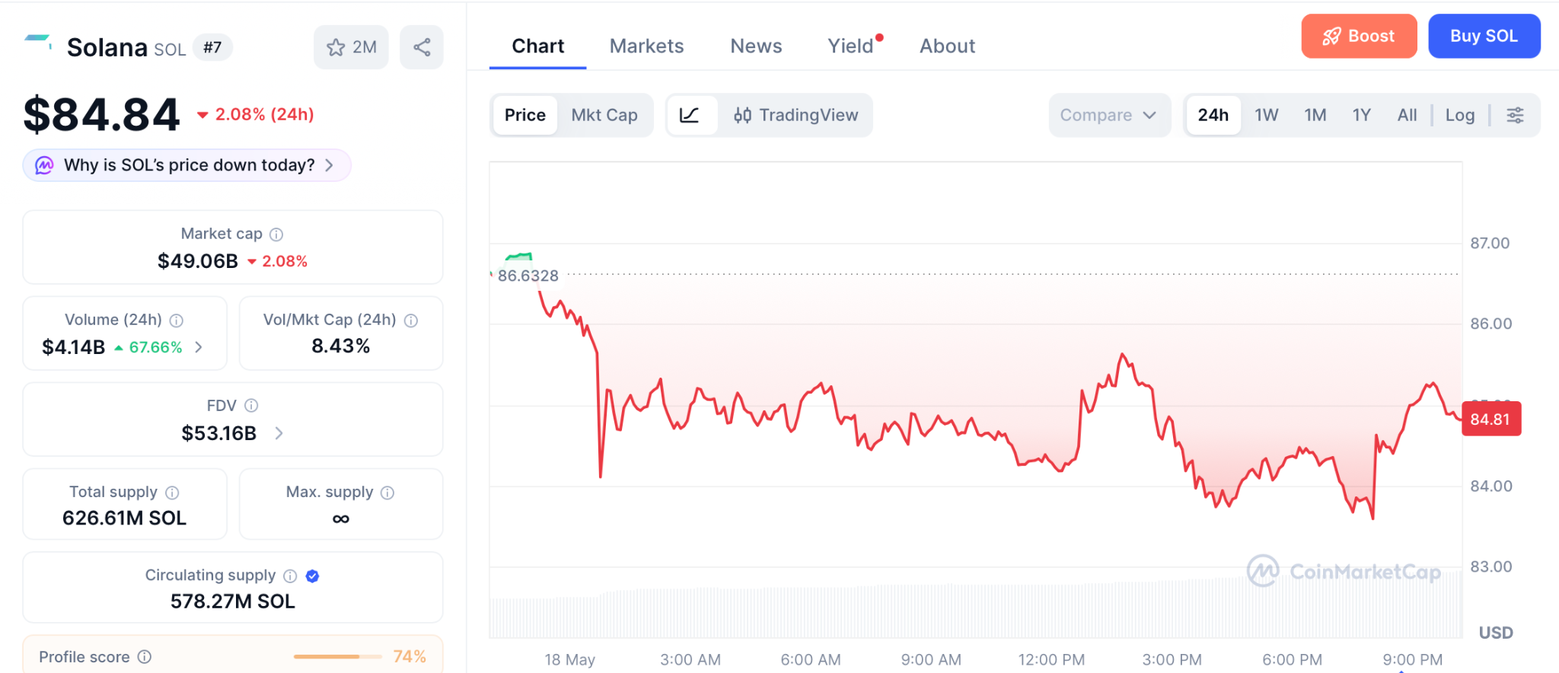Switch chart to Mkt Cap
1559x673 pixels.
coord(604,115)
